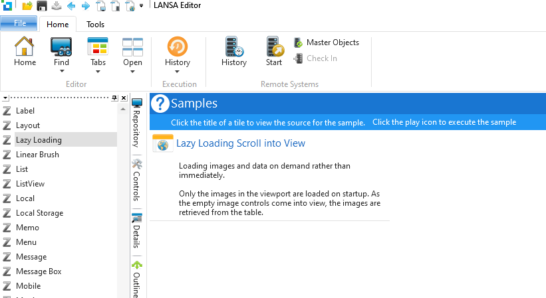
Task: Switch to the Tools ribbon tab
Action: point(95,25)
